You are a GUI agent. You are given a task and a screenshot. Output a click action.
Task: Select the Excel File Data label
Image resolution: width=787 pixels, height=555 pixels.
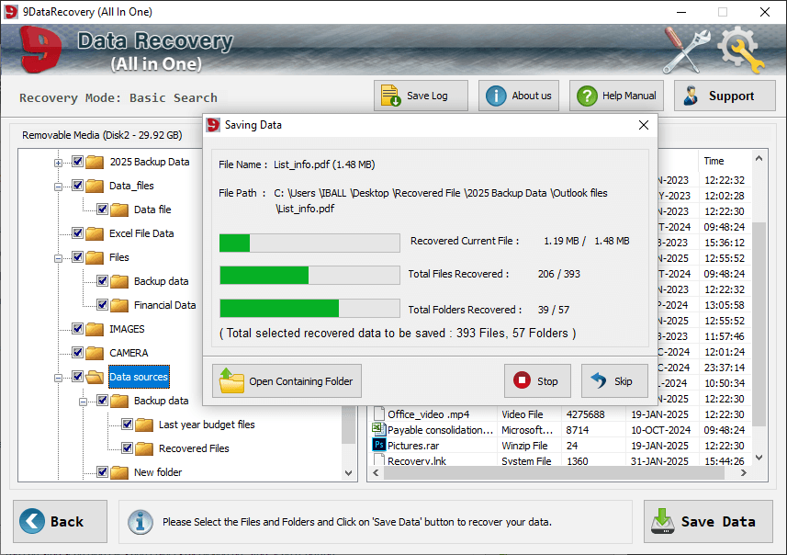141,233
